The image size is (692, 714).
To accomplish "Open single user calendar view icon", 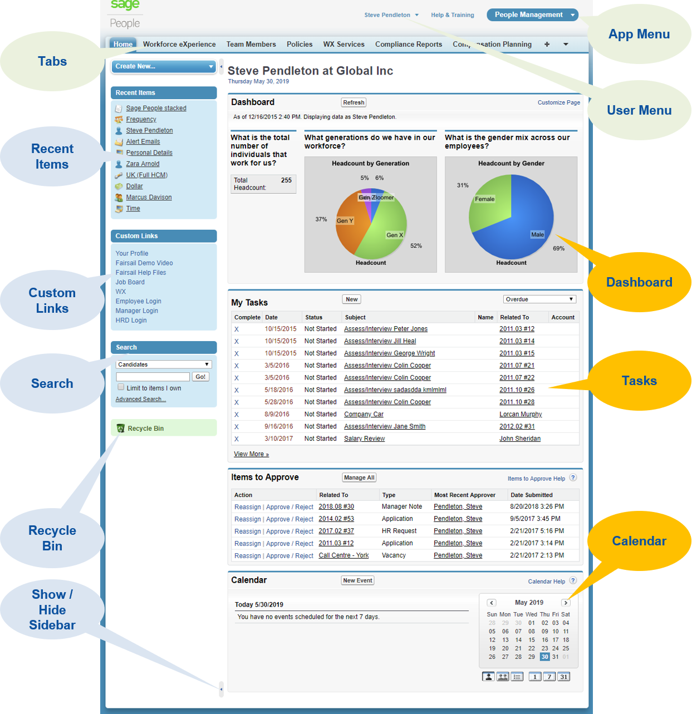I will tap(488, 677).
